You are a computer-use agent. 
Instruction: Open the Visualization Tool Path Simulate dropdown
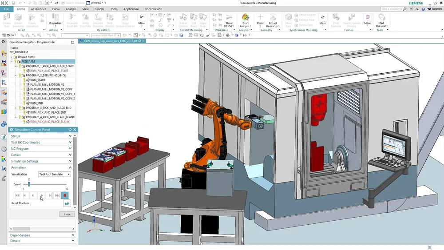pyautogui.click(x=55, y=175)
